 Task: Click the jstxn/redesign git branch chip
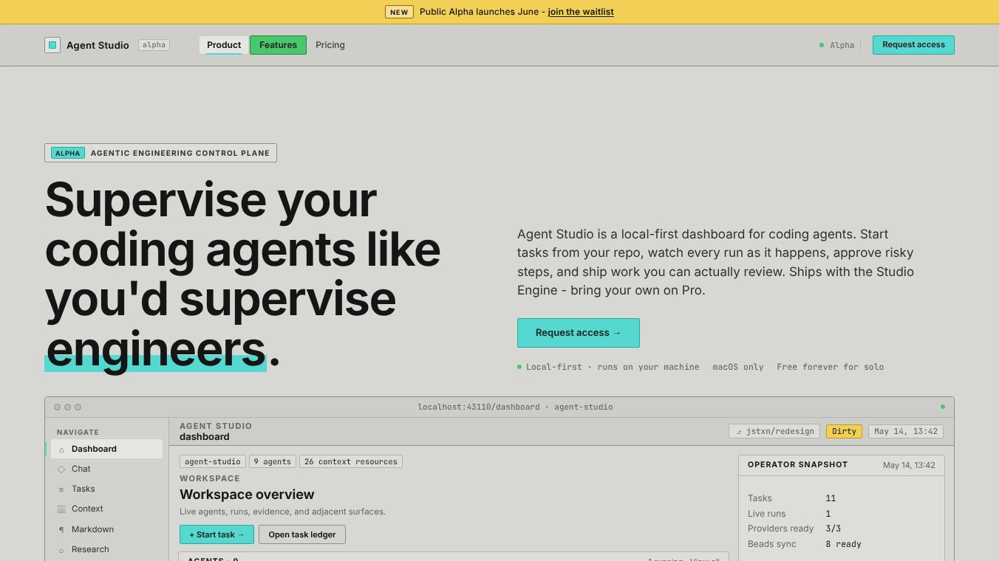pos(774,431)
